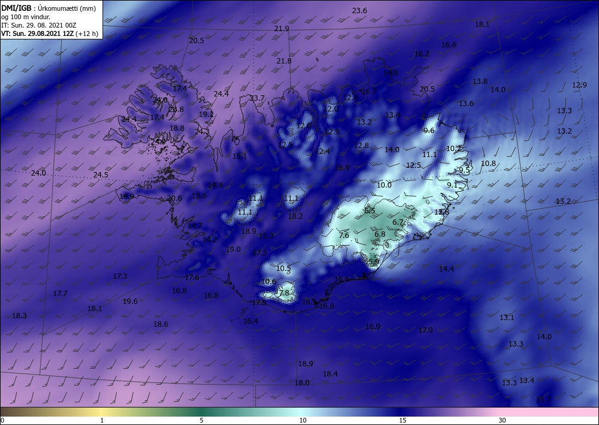
Task: Click the 5.9 value on the glacier
Action: [x=374, y=262]
